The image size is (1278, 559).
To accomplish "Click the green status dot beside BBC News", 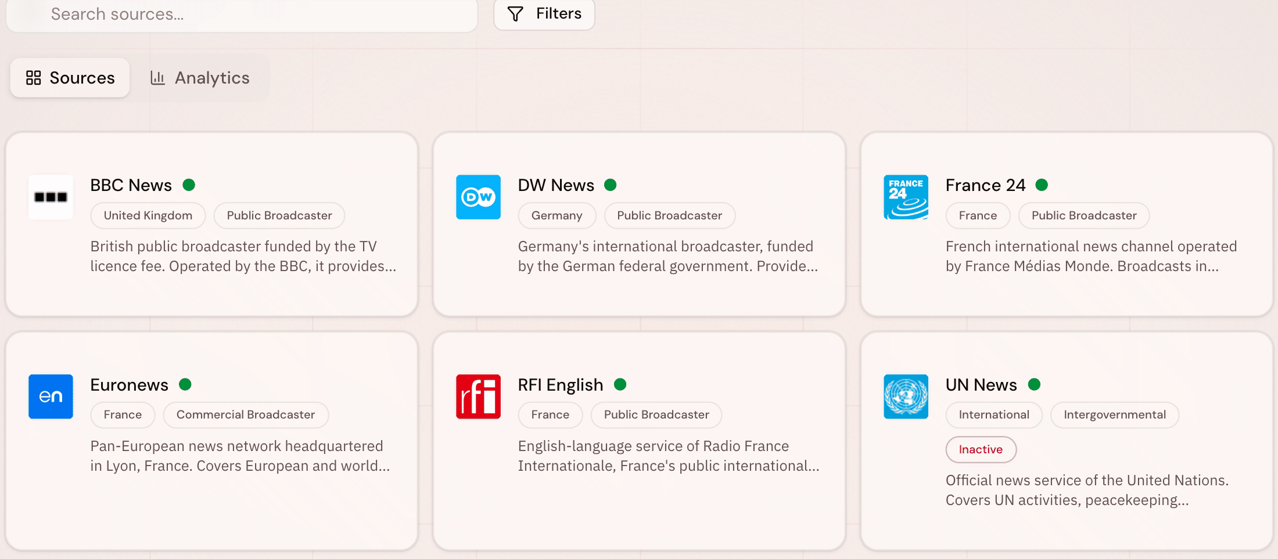I will [x=189, y=185].
